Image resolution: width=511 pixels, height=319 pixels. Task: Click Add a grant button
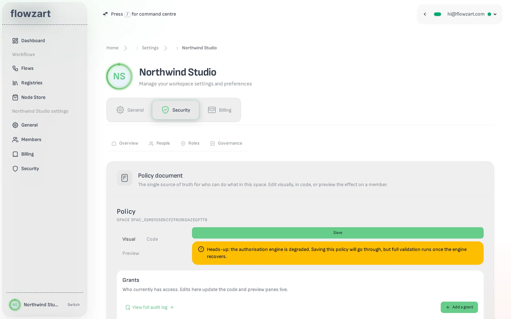(459, 307)
